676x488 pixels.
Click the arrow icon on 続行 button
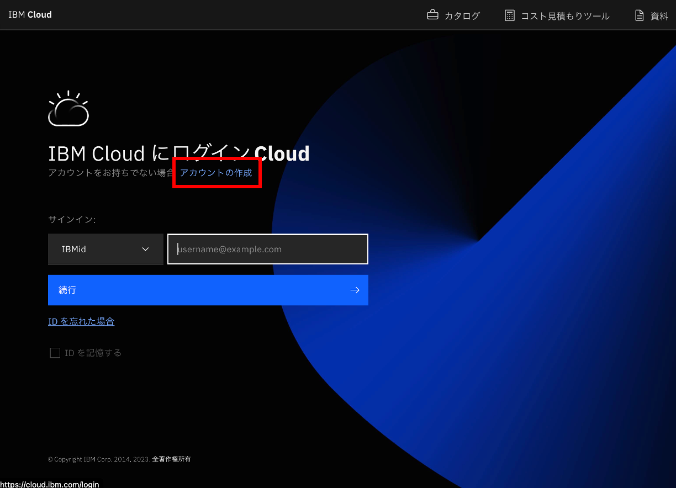tap(355, 290)
